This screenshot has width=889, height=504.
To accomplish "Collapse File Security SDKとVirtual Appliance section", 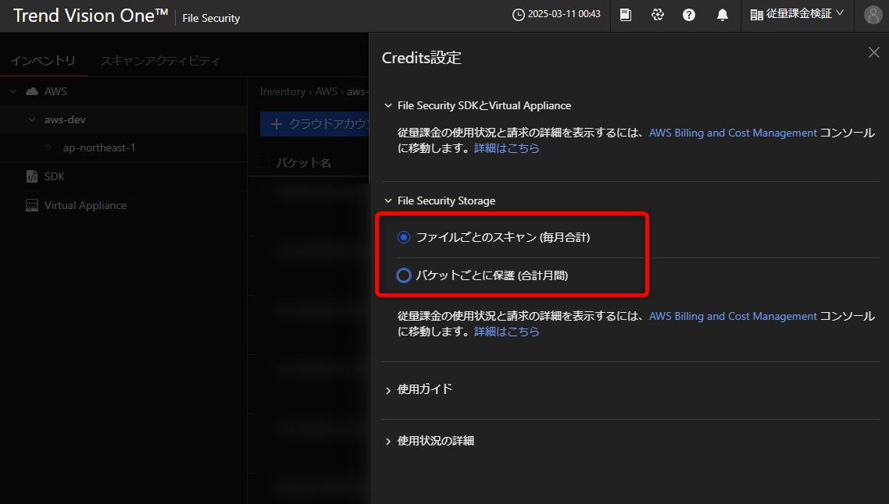I will (387, 105).
